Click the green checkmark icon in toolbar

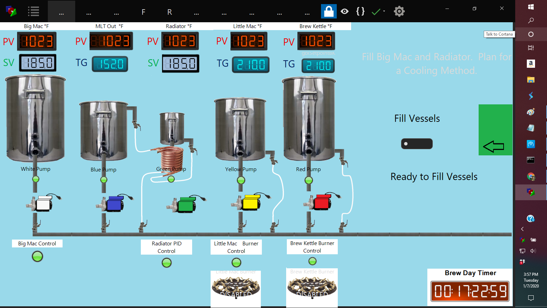(x=376, y=12)
